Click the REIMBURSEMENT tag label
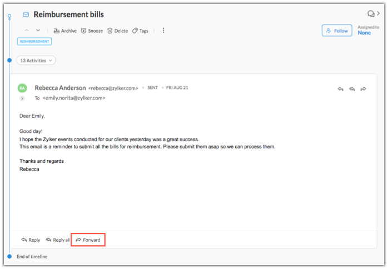The image size is (388, 269). (x=34, y=41)
